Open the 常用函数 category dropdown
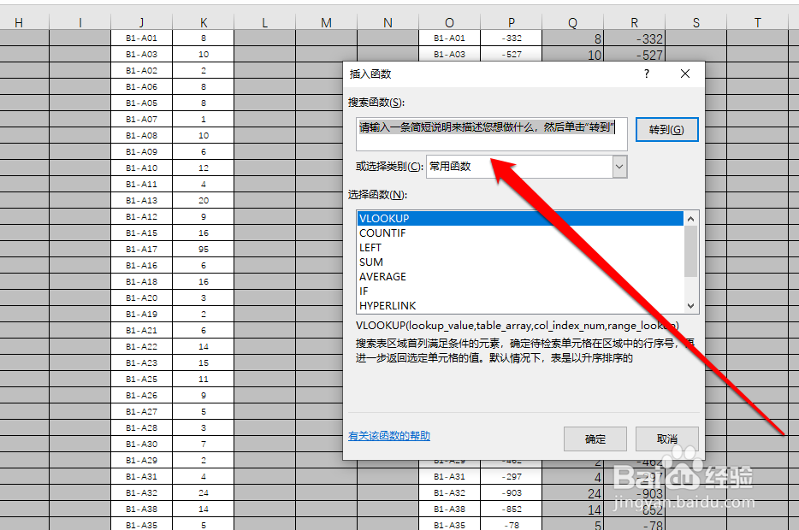 click(621, 167)
